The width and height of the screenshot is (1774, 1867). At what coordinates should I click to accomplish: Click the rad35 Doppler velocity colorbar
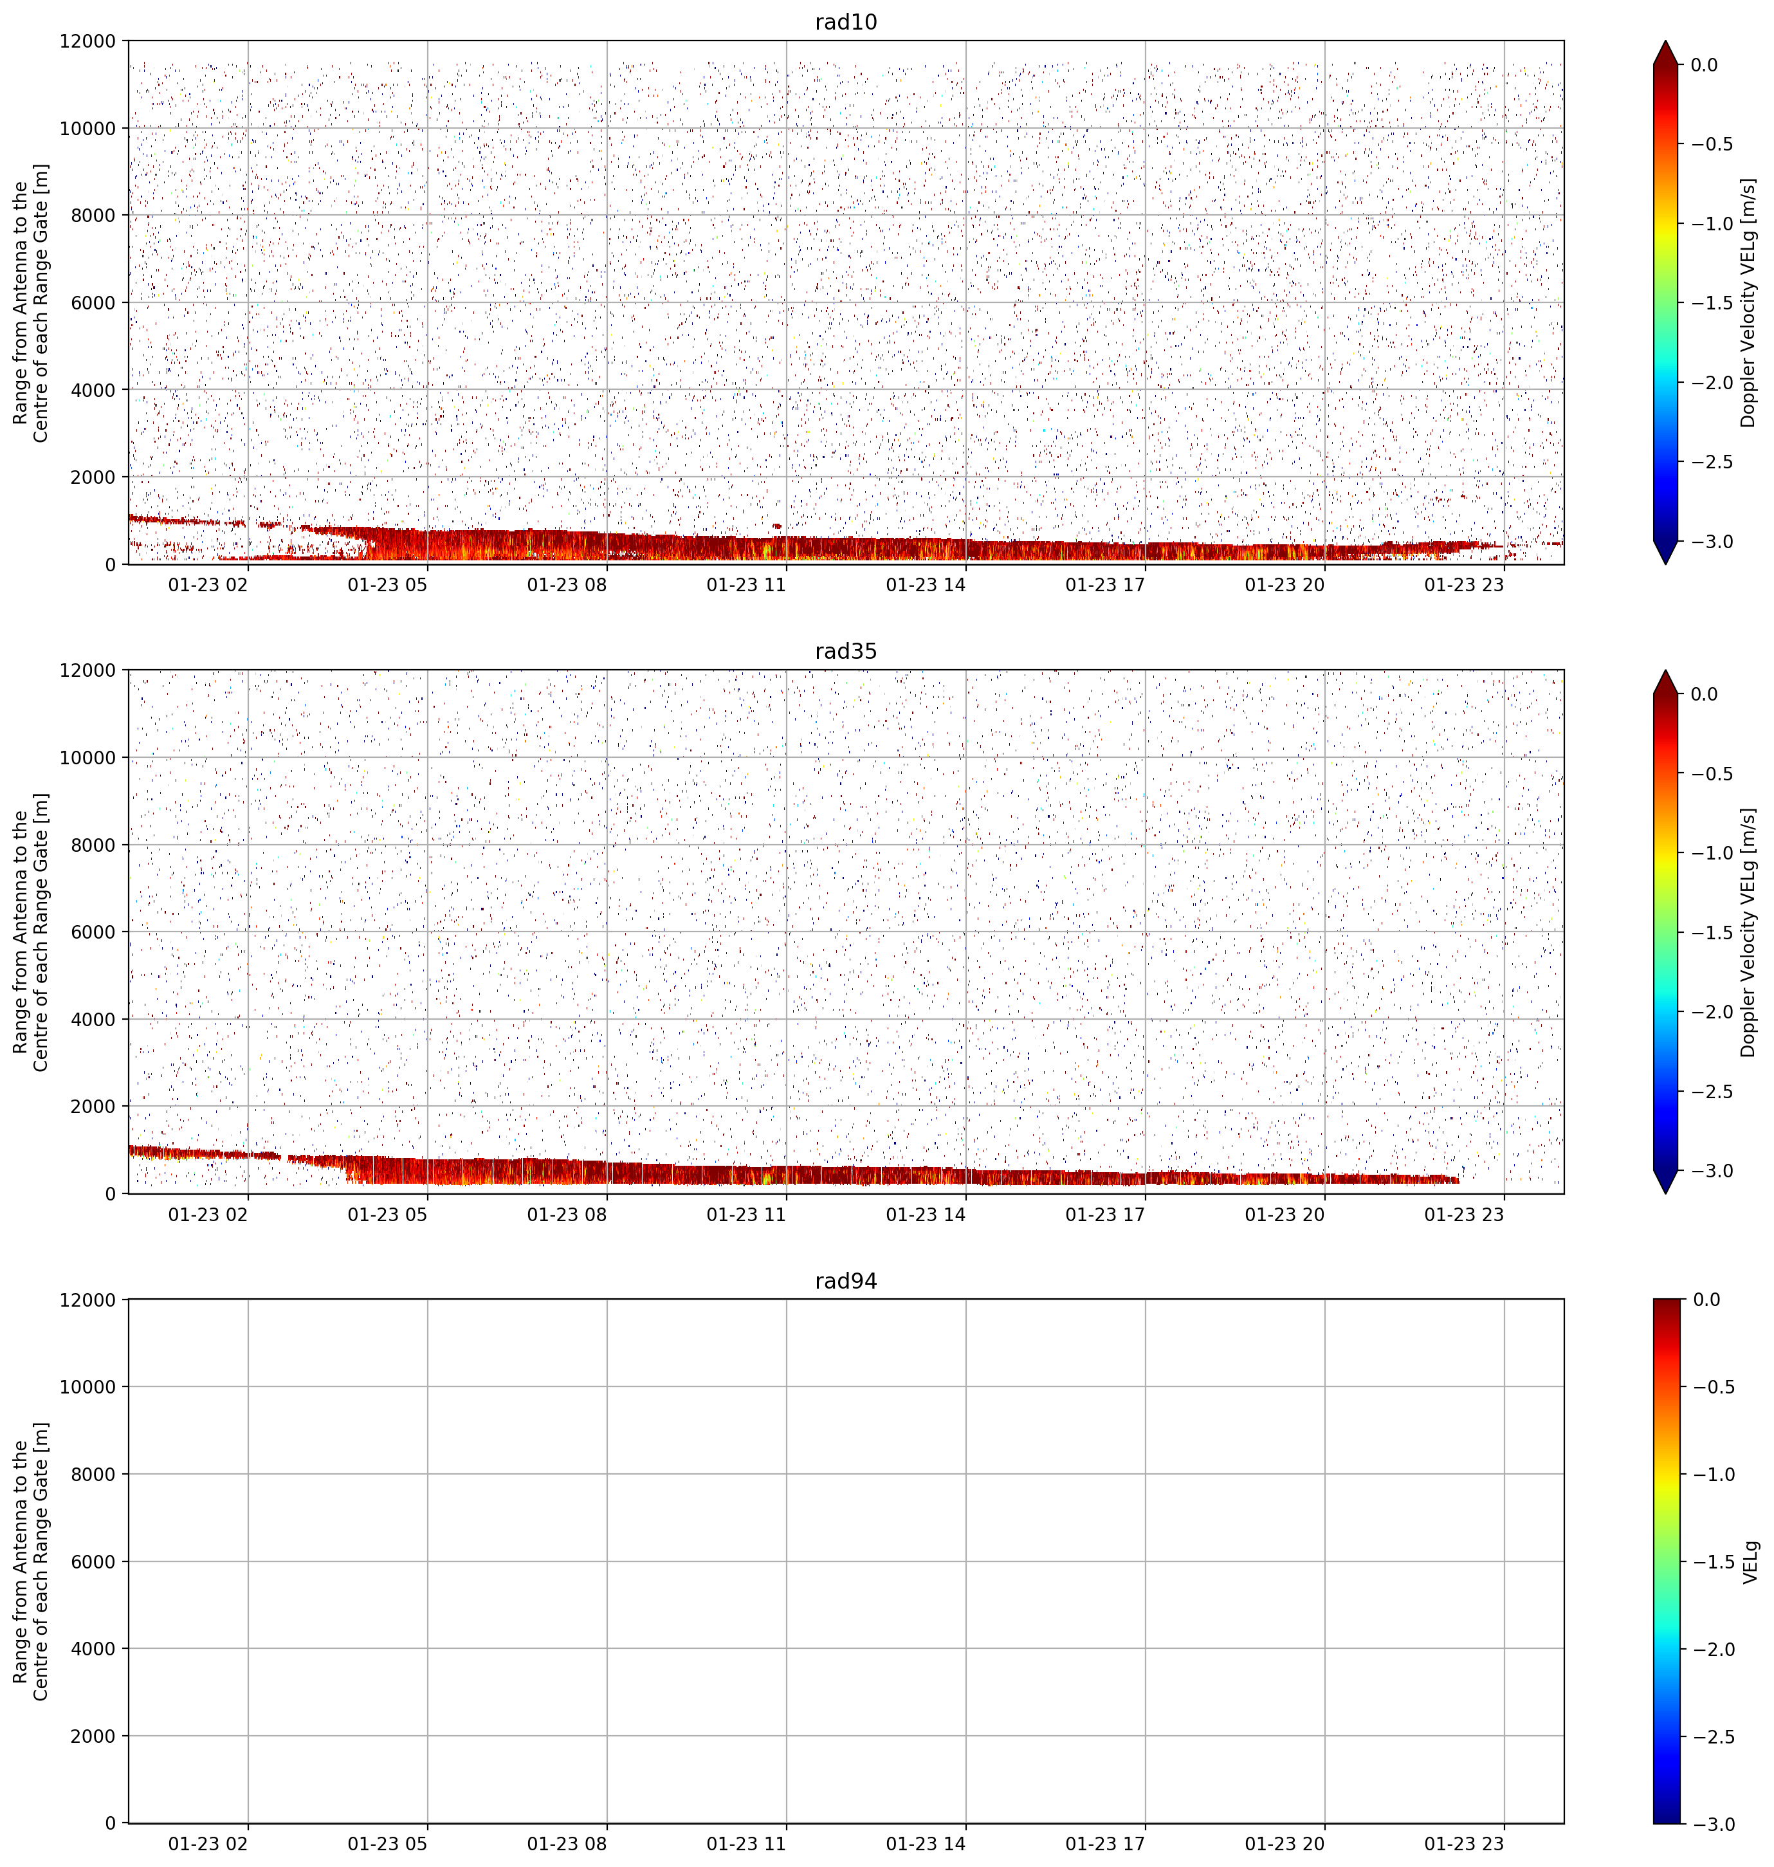pyautogui.click(x=1665, y=932)
